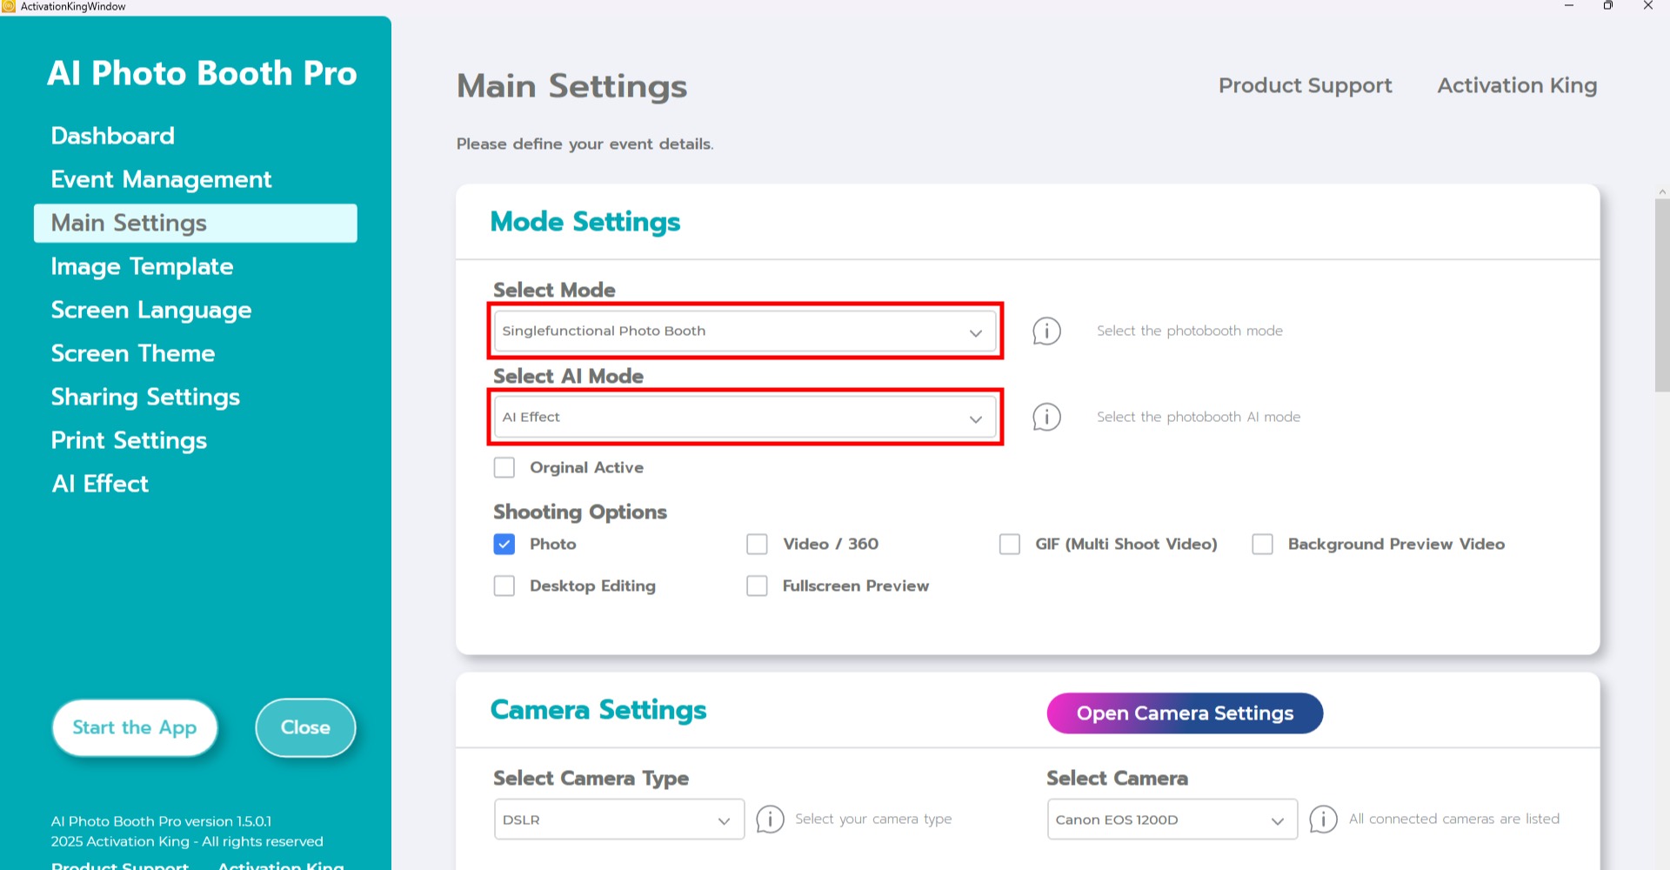Click the app icon in the title bar

tap(9, 6)
